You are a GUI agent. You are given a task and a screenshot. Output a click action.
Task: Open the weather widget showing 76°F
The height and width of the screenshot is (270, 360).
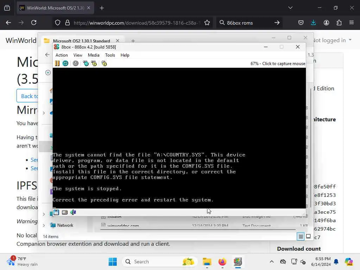coord(22,262)
